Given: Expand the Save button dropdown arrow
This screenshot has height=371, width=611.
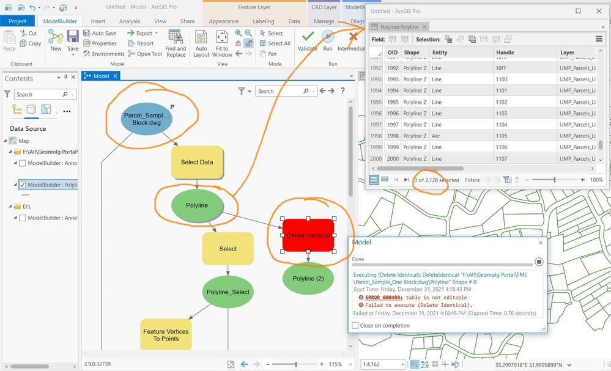Looking at the screenshot, I should click(x=73, y=55).
